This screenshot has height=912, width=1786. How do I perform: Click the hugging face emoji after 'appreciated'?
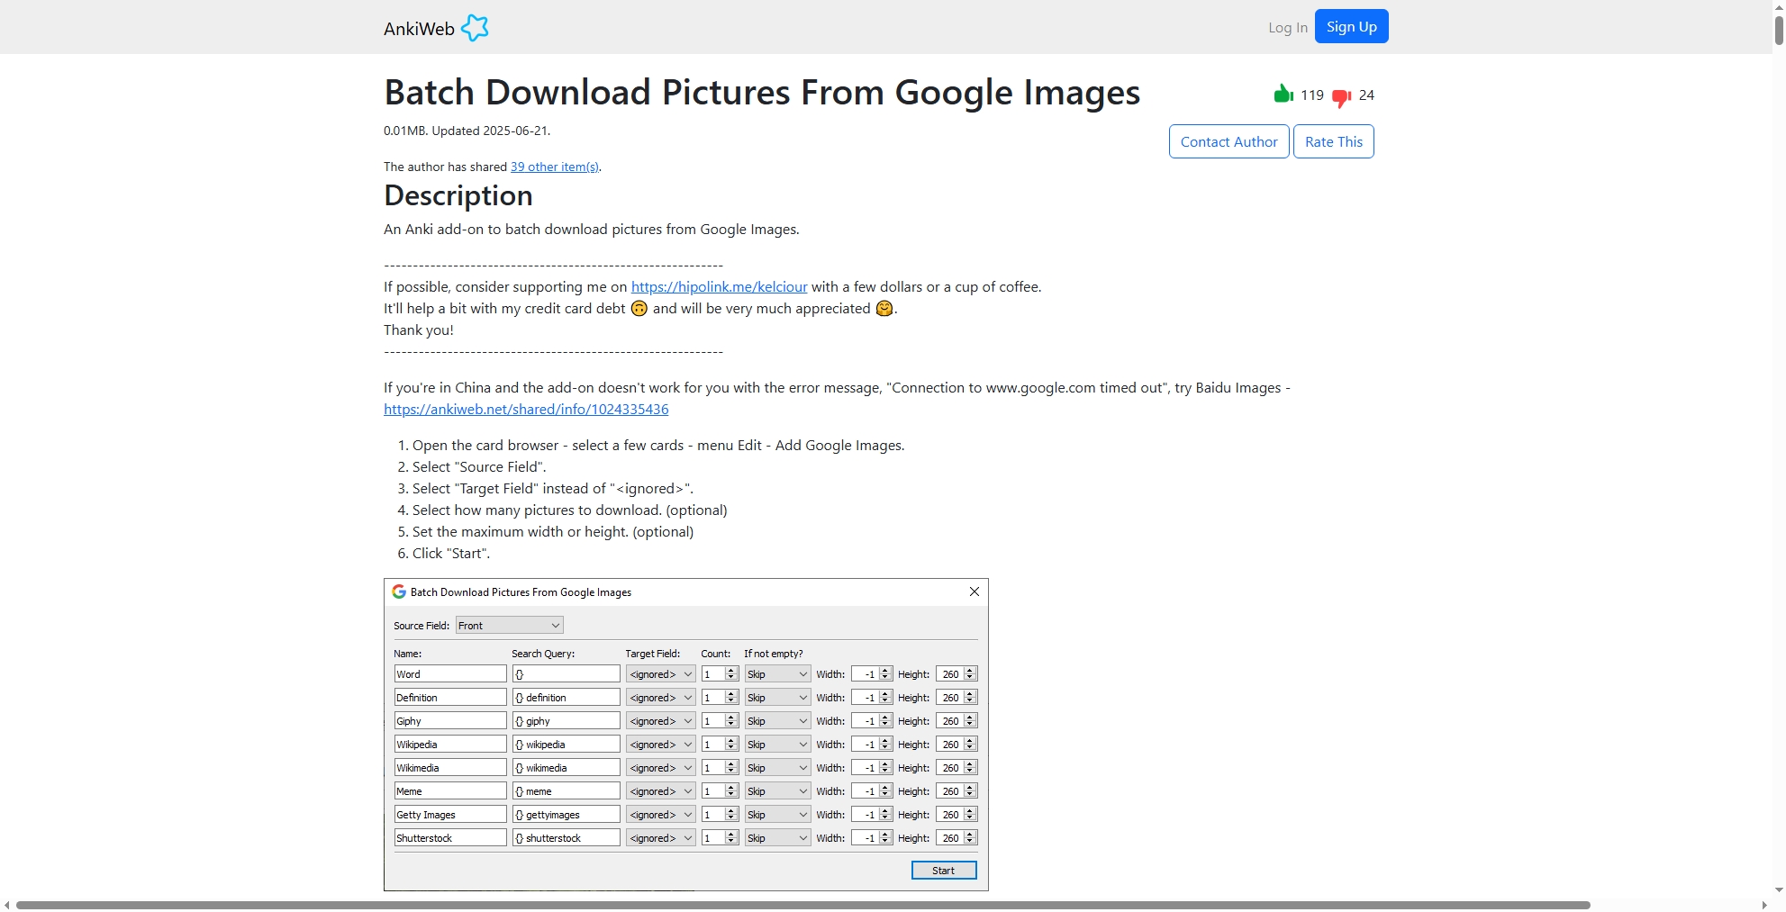pyautogui.click(x=884, y=308)
